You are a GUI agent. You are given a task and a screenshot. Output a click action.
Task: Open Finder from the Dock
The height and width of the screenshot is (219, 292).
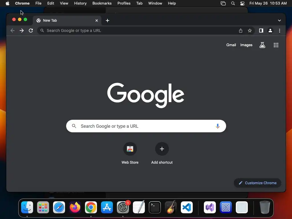point(27,207)
